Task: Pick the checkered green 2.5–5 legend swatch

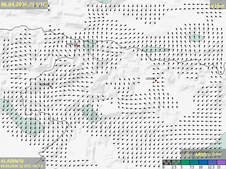Action: click(176, 163)
